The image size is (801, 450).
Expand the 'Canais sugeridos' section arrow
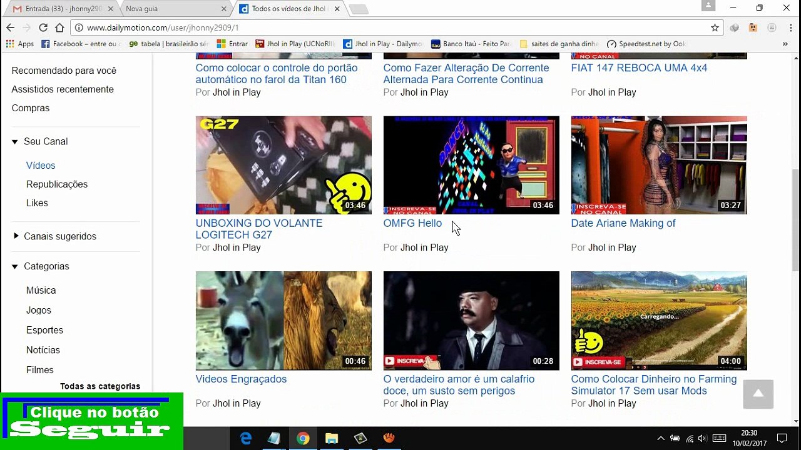(x=16, y=236)
